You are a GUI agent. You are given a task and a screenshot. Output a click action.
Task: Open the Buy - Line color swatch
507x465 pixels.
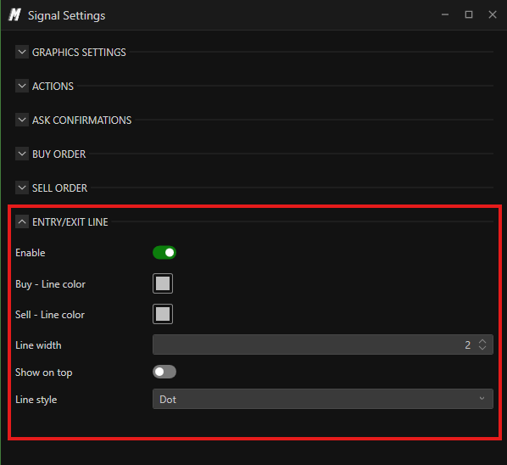(163, 283)
